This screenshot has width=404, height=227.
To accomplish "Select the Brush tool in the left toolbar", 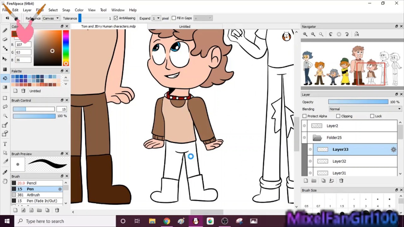I will point(5,31).
